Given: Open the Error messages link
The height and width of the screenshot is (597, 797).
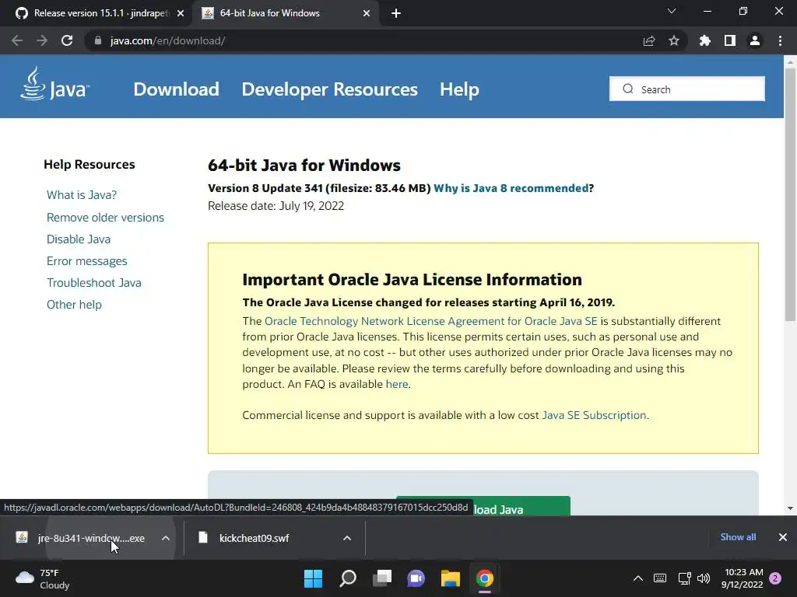Looking at the screenshot, I should pos(87,261).
